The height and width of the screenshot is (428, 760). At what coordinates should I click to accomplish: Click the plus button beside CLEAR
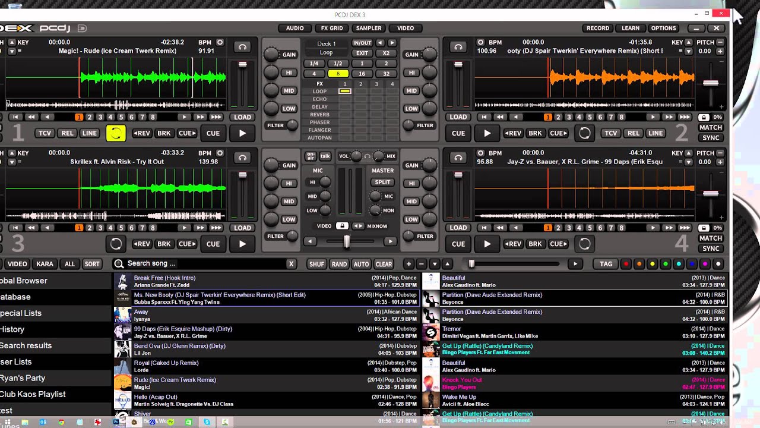[x=408, y=264]
